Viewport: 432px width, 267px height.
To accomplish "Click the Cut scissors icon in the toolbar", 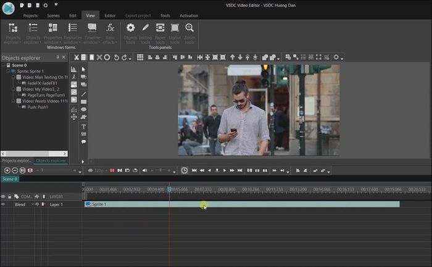I will (76, 57).
